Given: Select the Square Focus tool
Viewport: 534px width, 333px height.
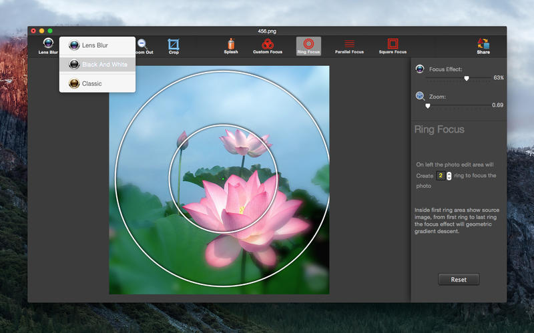Looking at the screenshot, I should 392,46.
